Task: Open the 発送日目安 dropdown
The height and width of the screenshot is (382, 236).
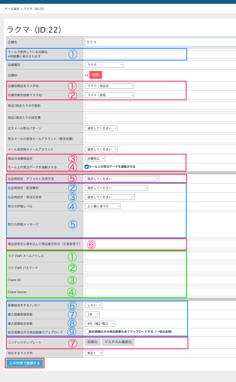Action: click(110, 197)
